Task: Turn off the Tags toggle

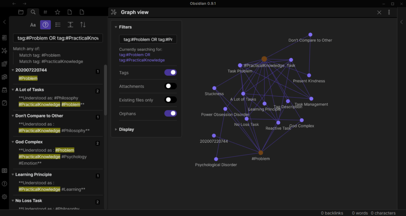Action: [x=170, y=73]
